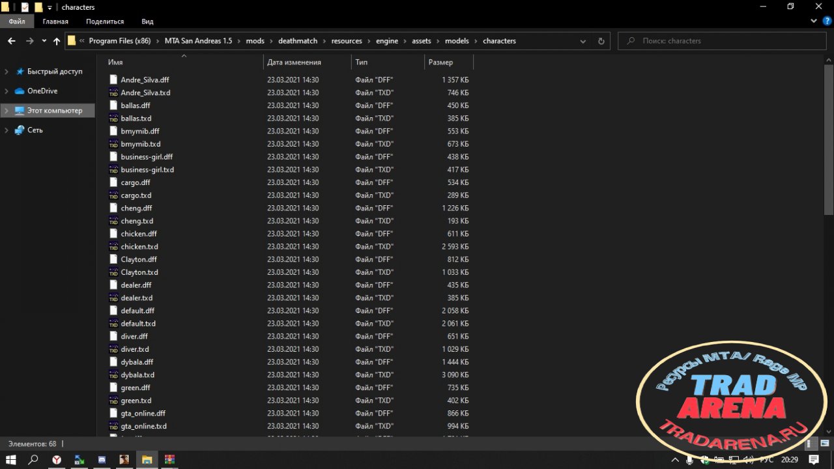Click the ballas.dff file icon
Viewport: 834px width, 469px height.
pyautogui.click(x=113, y=106)
